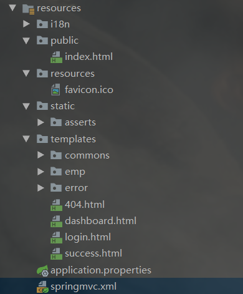This screenshot has height=294, width=243.
Task: Select the static folder label
Action: (62, 106)
